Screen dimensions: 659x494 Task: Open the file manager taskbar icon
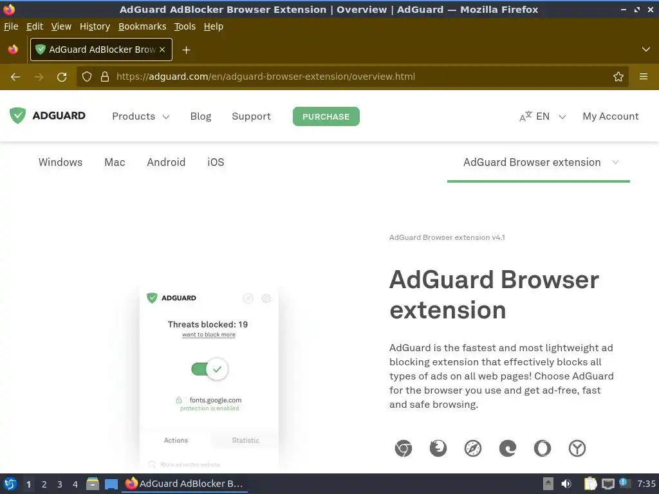click(93, 484)
